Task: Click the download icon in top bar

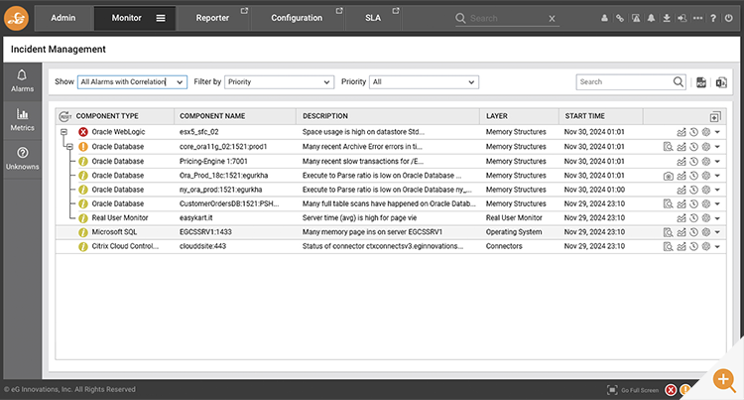Action: pos(667,18)
